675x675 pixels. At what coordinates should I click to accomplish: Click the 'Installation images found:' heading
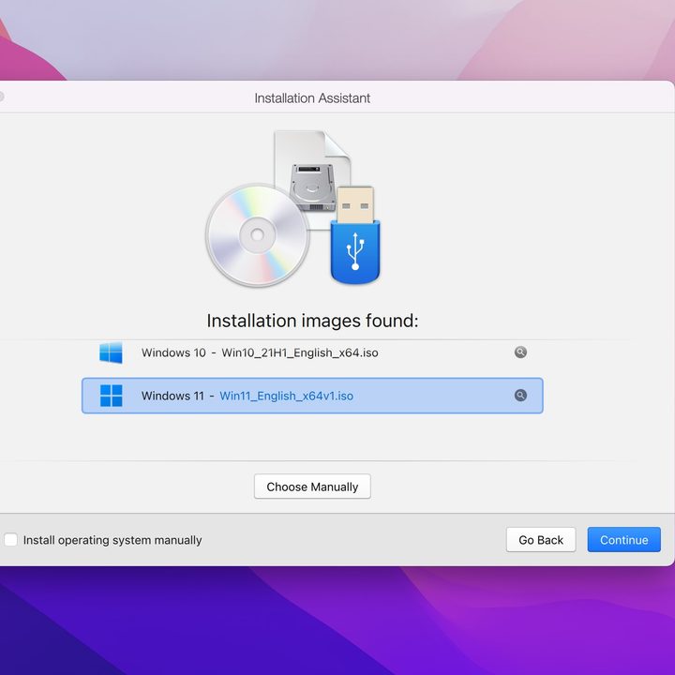tap(312, 321)
